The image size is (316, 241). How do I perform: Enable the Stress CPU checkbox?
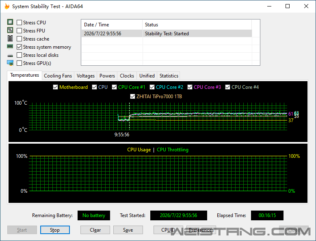coord(19,23)
